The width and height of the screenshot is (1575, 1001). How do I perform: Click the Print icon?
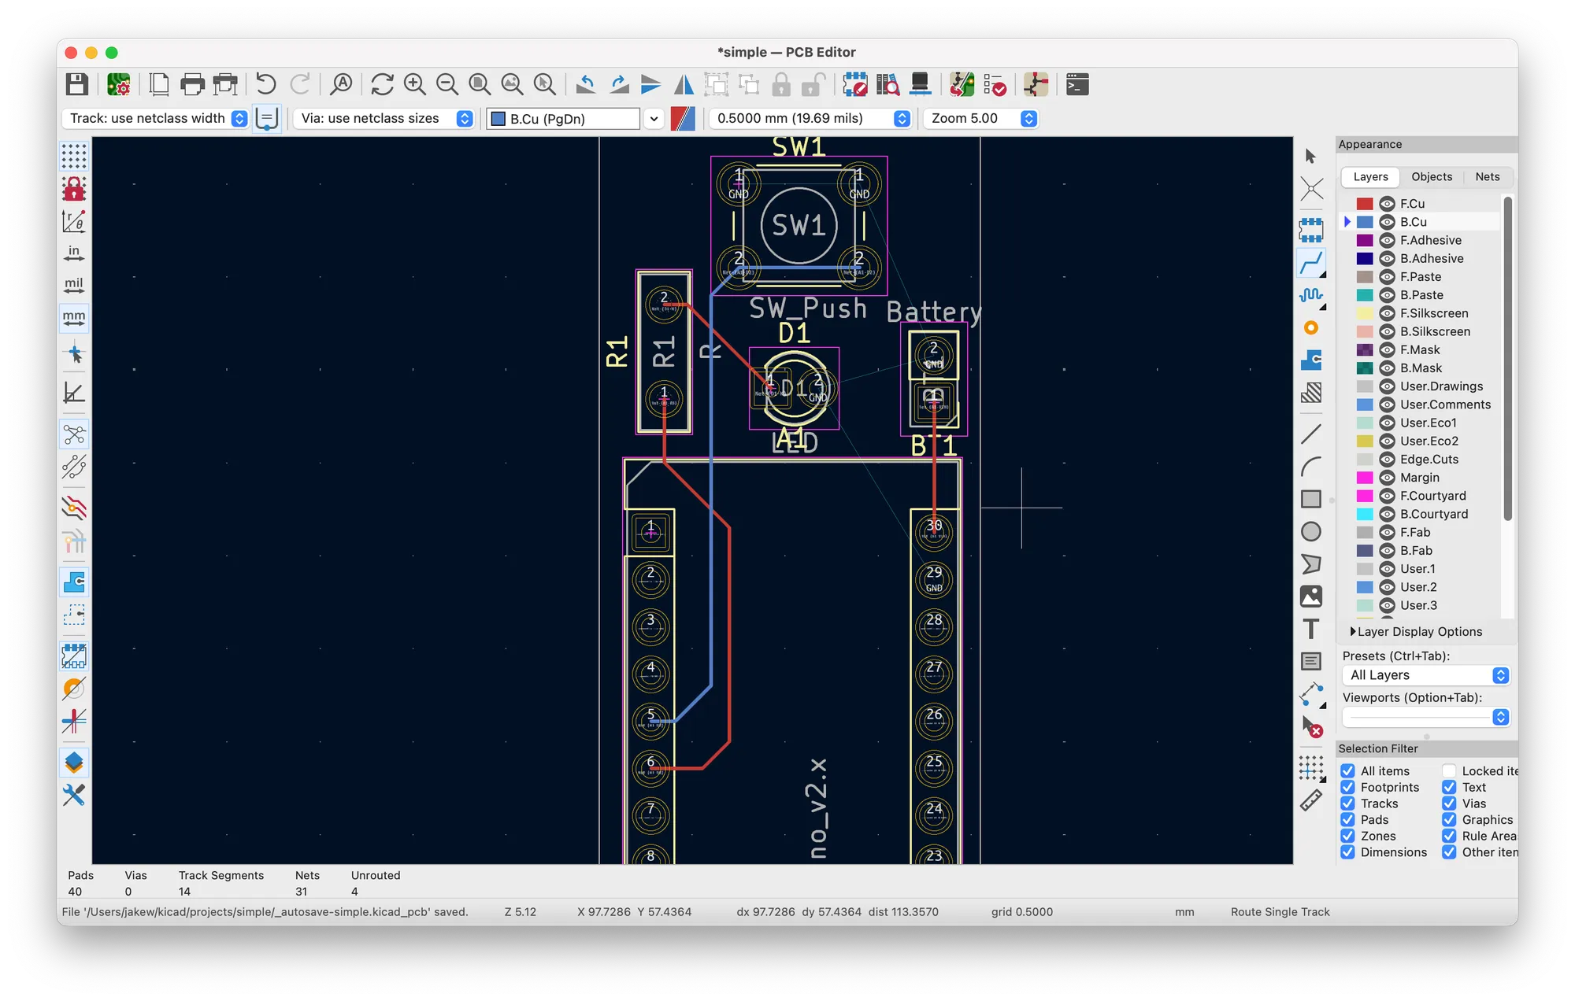192,84
